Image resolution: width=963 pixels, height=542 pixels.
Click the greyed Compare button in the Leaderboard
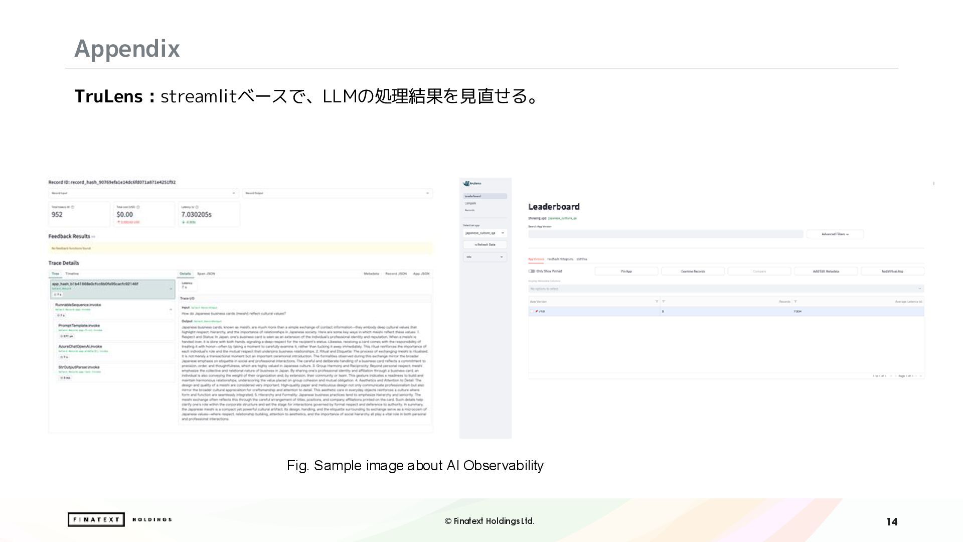point(759,271)
